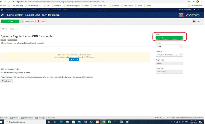Screen dimensions: 205x124
Task: Open the Electronics bookmark folder
Action: pyautogui.click(x=114, y=6)
